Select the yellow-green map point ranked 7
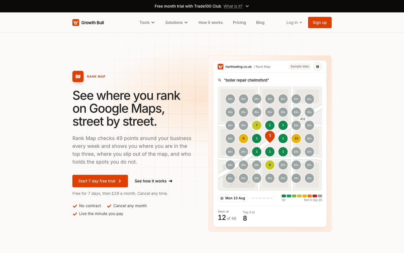 pos(257,125)
